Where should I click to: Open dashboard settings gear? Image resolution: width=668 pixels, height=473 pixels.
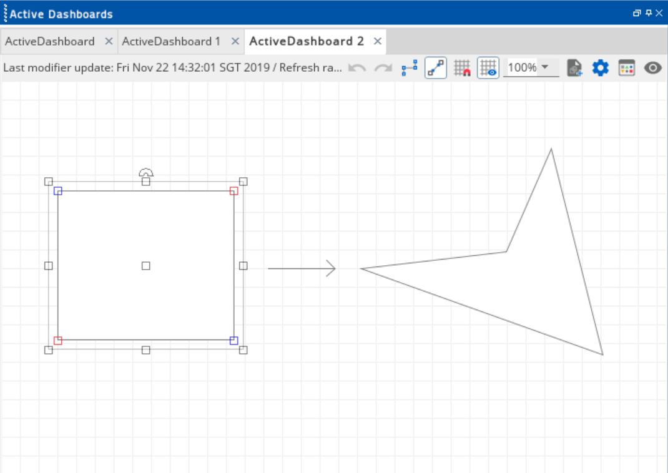[x=600, y=68]
